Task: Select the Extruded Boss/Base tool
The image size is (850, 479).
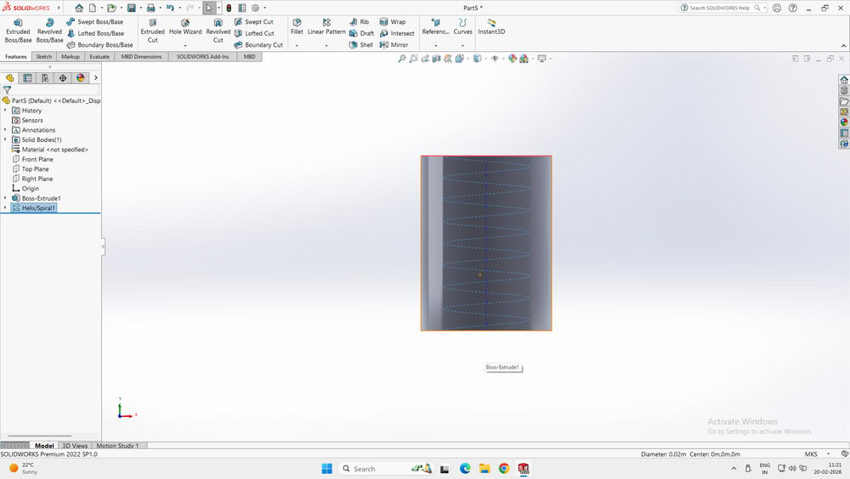Action: click(x=18, y=31)
